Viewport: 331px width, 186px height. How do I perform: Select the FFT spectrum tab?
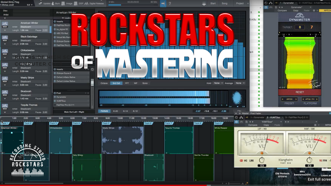[x=127, y=83]
